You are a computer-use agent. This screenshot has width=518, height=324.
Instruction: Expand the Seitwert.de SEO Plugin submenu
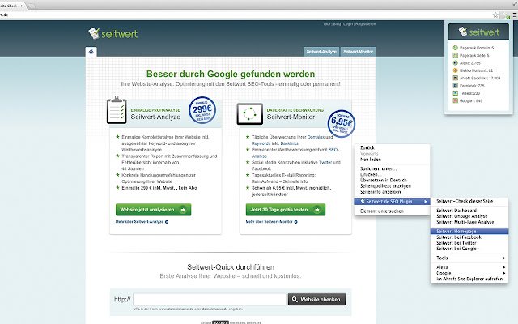392,202
